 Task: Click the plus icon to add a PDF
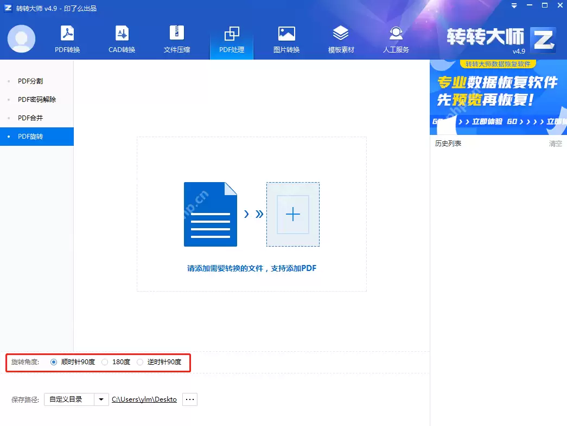tap(293, 214)
